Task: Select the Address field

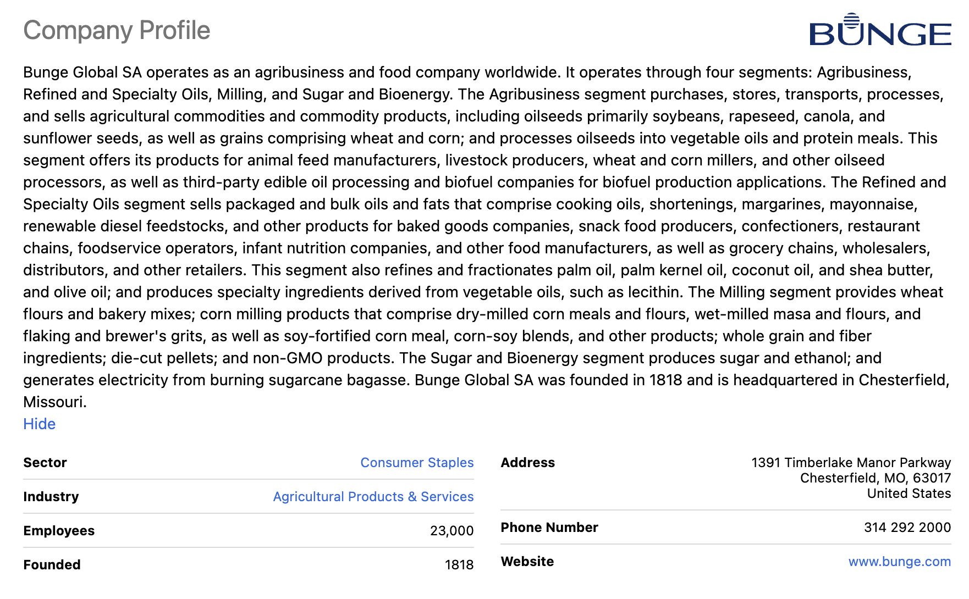Action: point(528,463)
